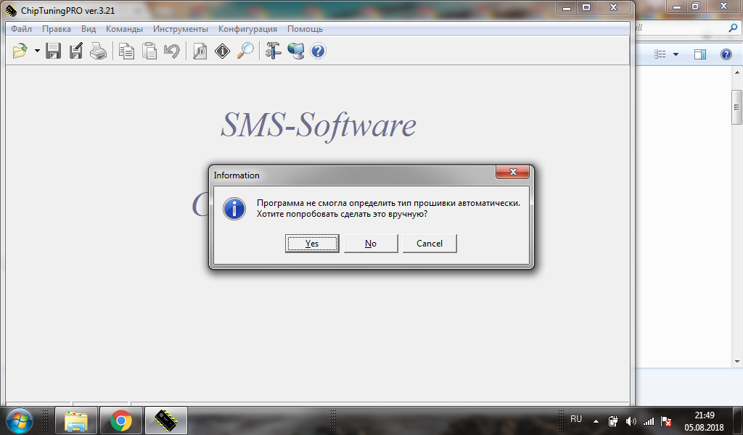Click the save floppy disk icon

53,51
